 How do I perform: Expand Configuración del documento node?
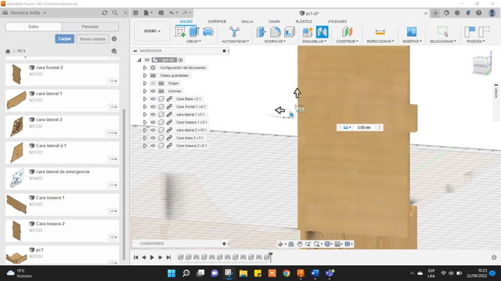(x=145, y=68)
